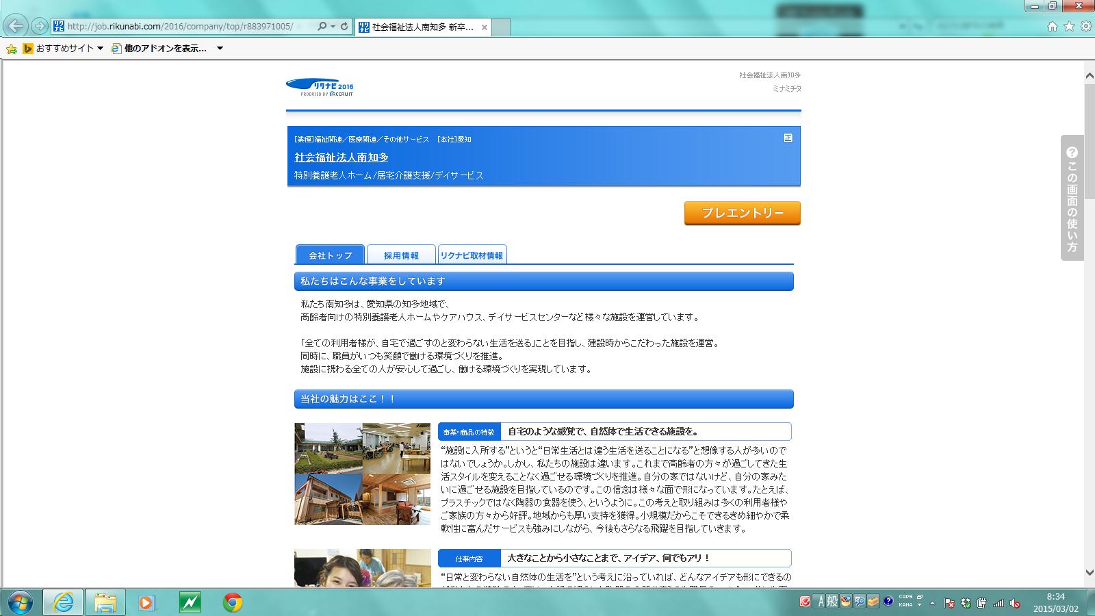Open the language bar options arrow
1095x616 pixels.
(920, 605)
